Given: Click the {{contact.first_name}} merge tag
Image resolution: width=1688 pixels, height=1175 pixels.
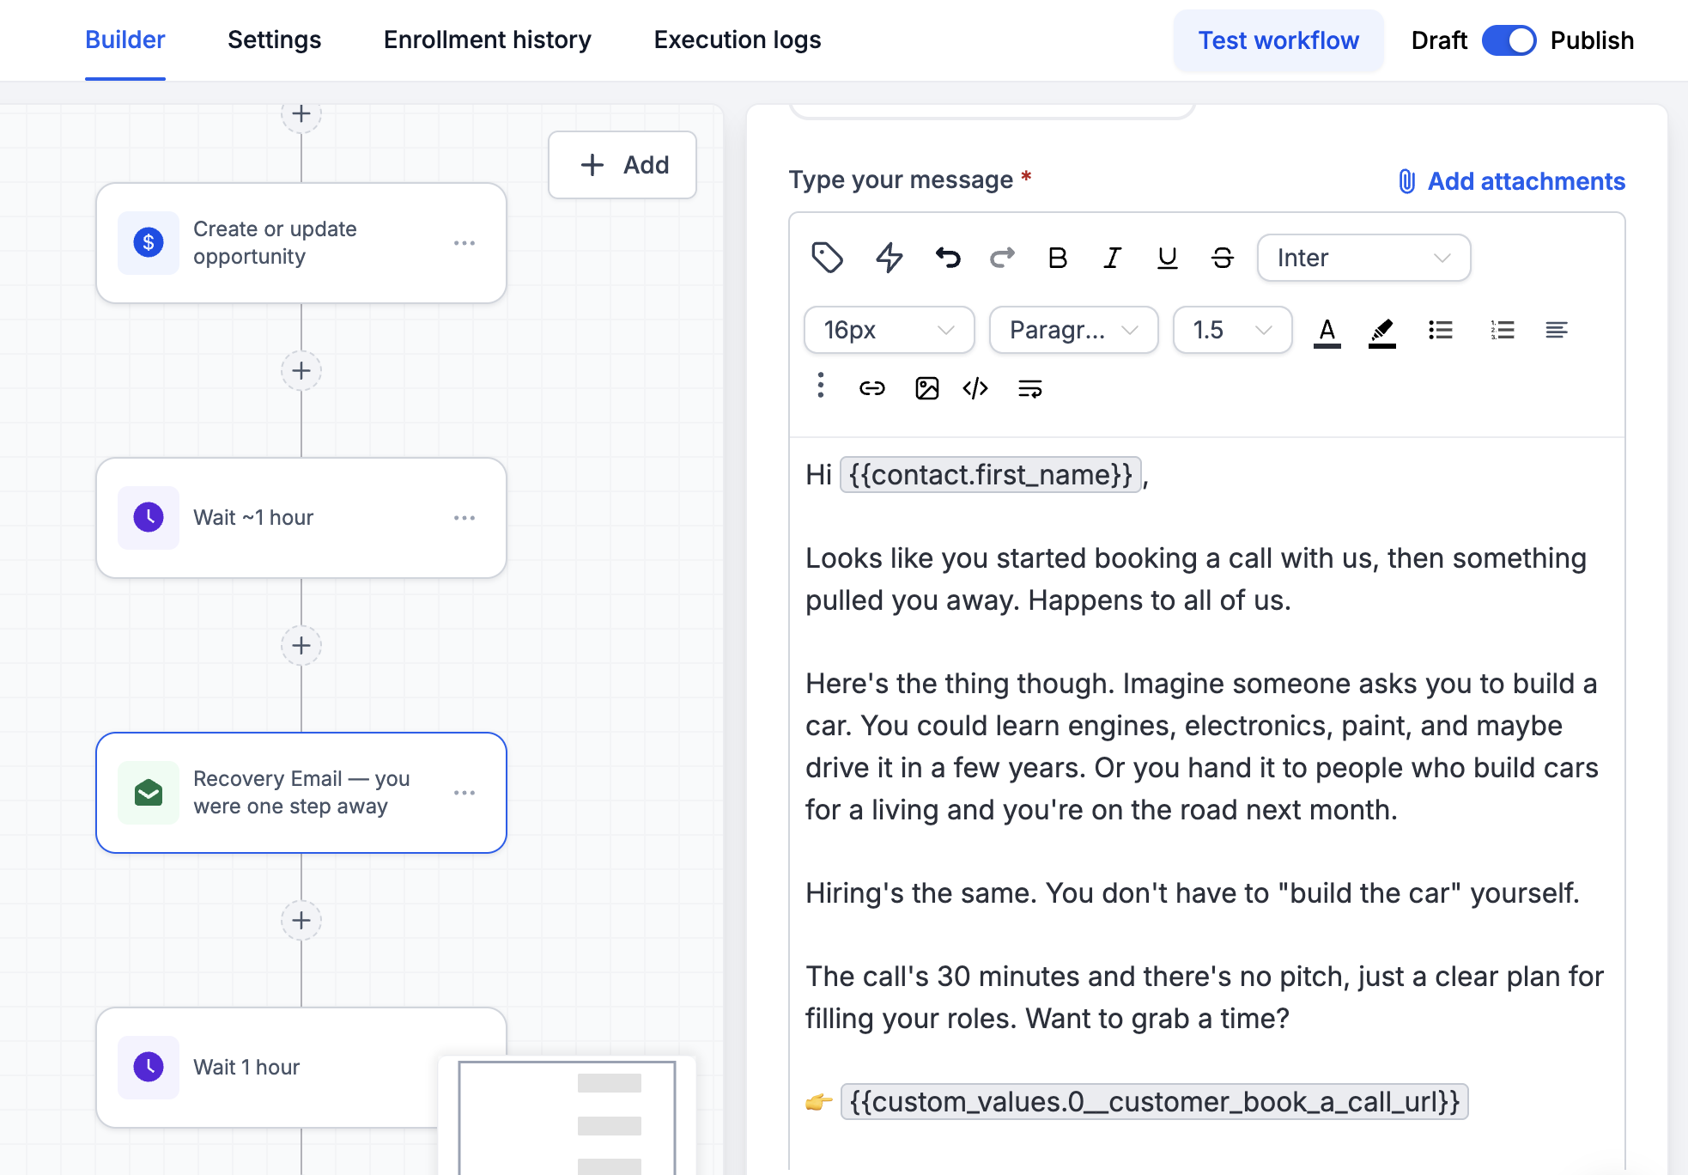Looking at the screenshot, I should [991, 475].
